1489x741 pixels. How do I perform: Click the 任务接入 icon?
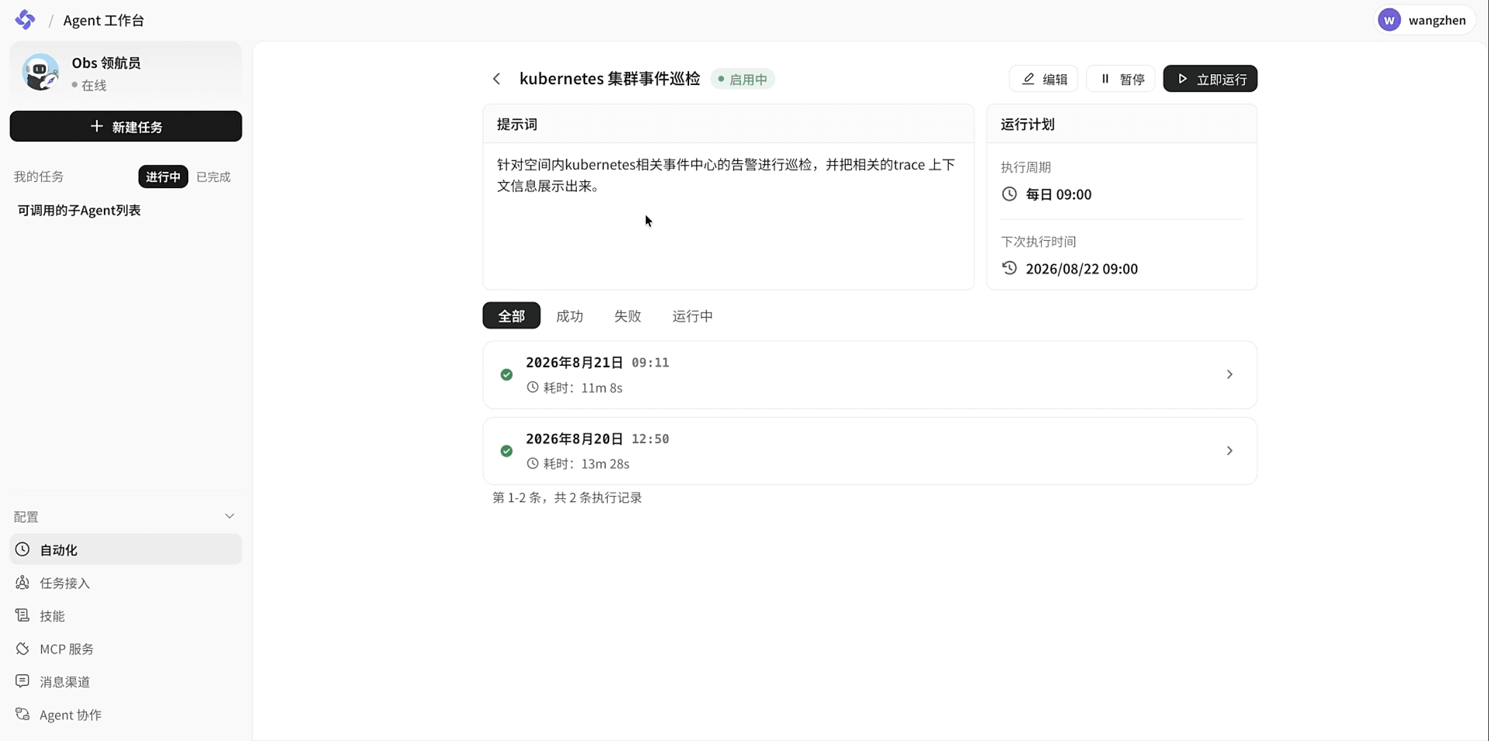22,583
